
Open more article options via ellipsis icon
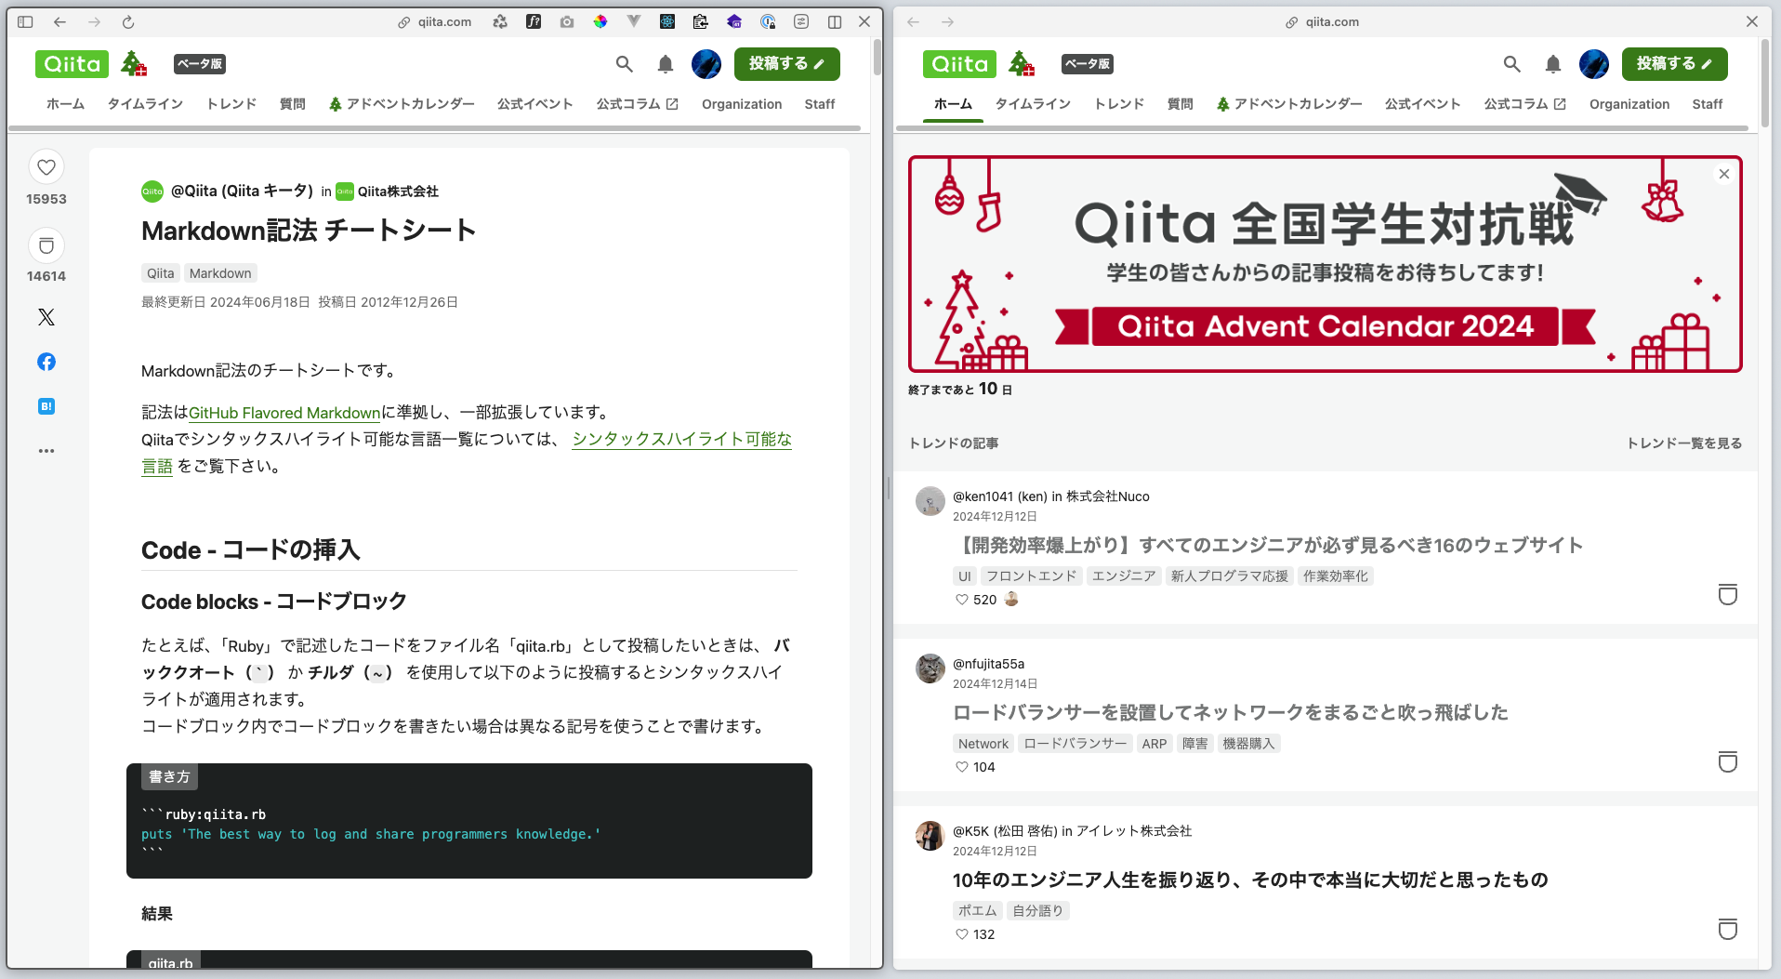[46, 451]
